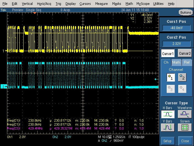Screen dimensions: 194x146
Task: Open the MyScope menu
Action: click(x=143, y=4)
